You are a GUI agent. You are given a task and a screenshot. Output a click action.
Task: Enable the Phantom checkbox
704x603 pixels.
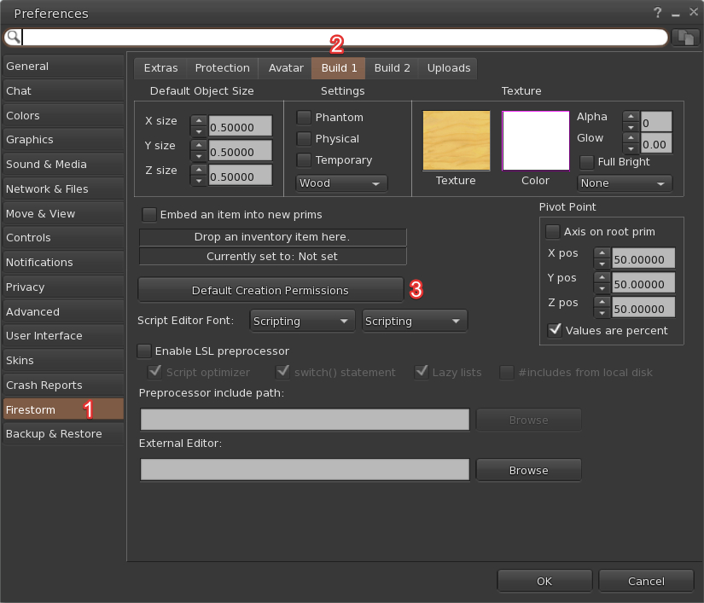[304, 118]
